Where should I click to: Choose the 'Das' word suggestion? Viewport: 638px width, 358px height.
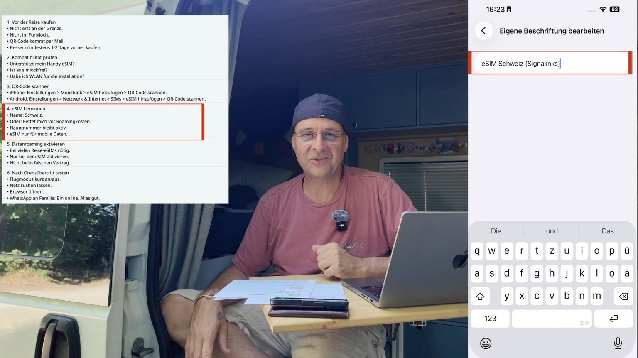[607, 231]
